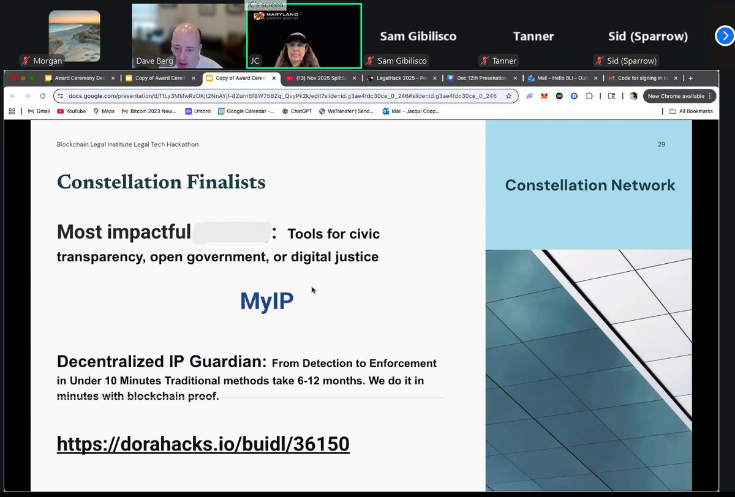Click the Constellation Finalists heading
Screen dimensions: 735x497
(x=161, y=182)
